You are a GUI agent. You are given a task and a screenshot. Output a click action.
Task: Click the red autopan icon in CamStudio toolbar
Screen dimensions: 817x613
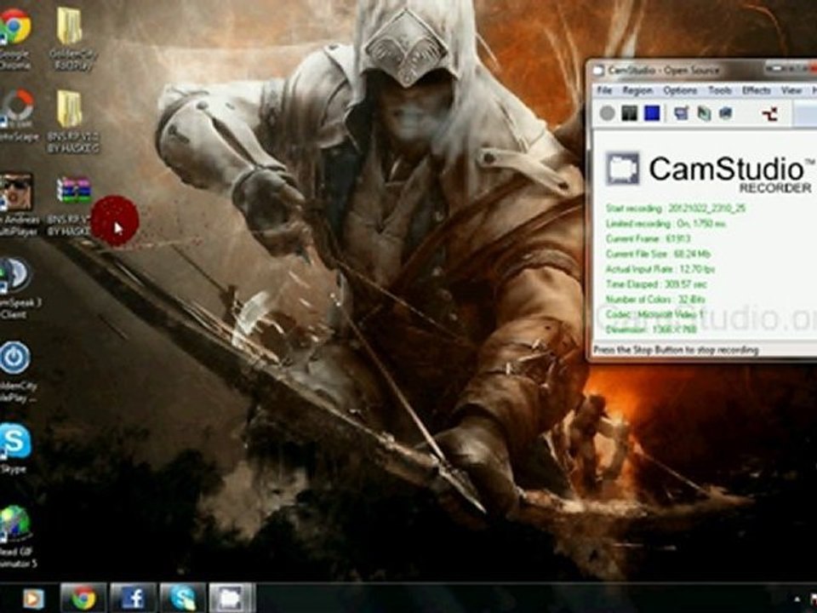pos(770,113)
